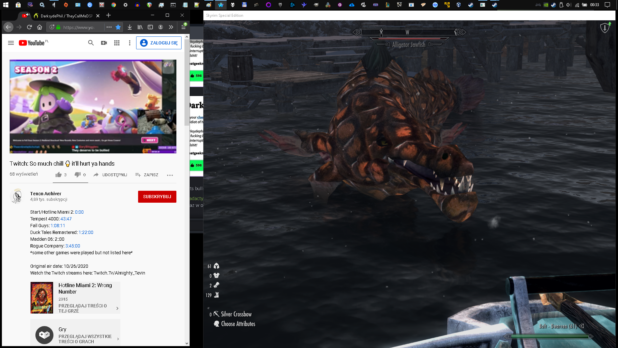The image size is (618, 348).
Task: Toggle the Firefox sidebar icon
Action: pos(150,27)
